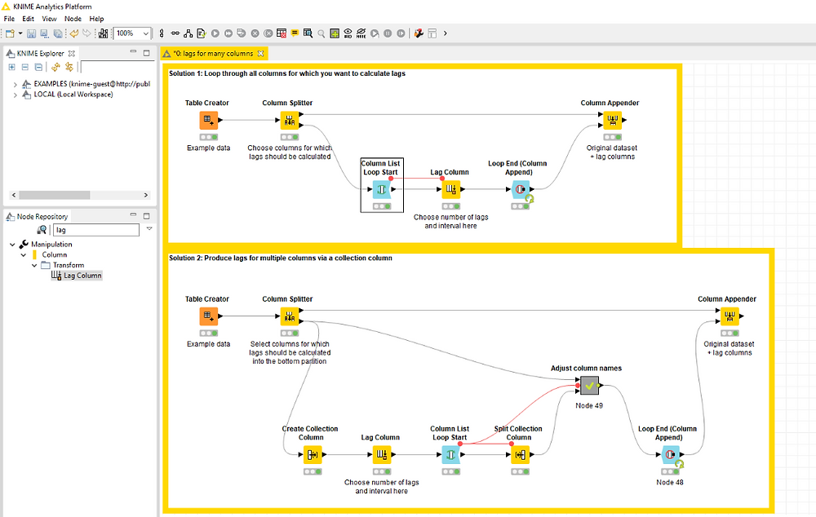Click the wrench editor settings toolbar icon
Screen dimensions: 816x517
(x=419, y=33)
